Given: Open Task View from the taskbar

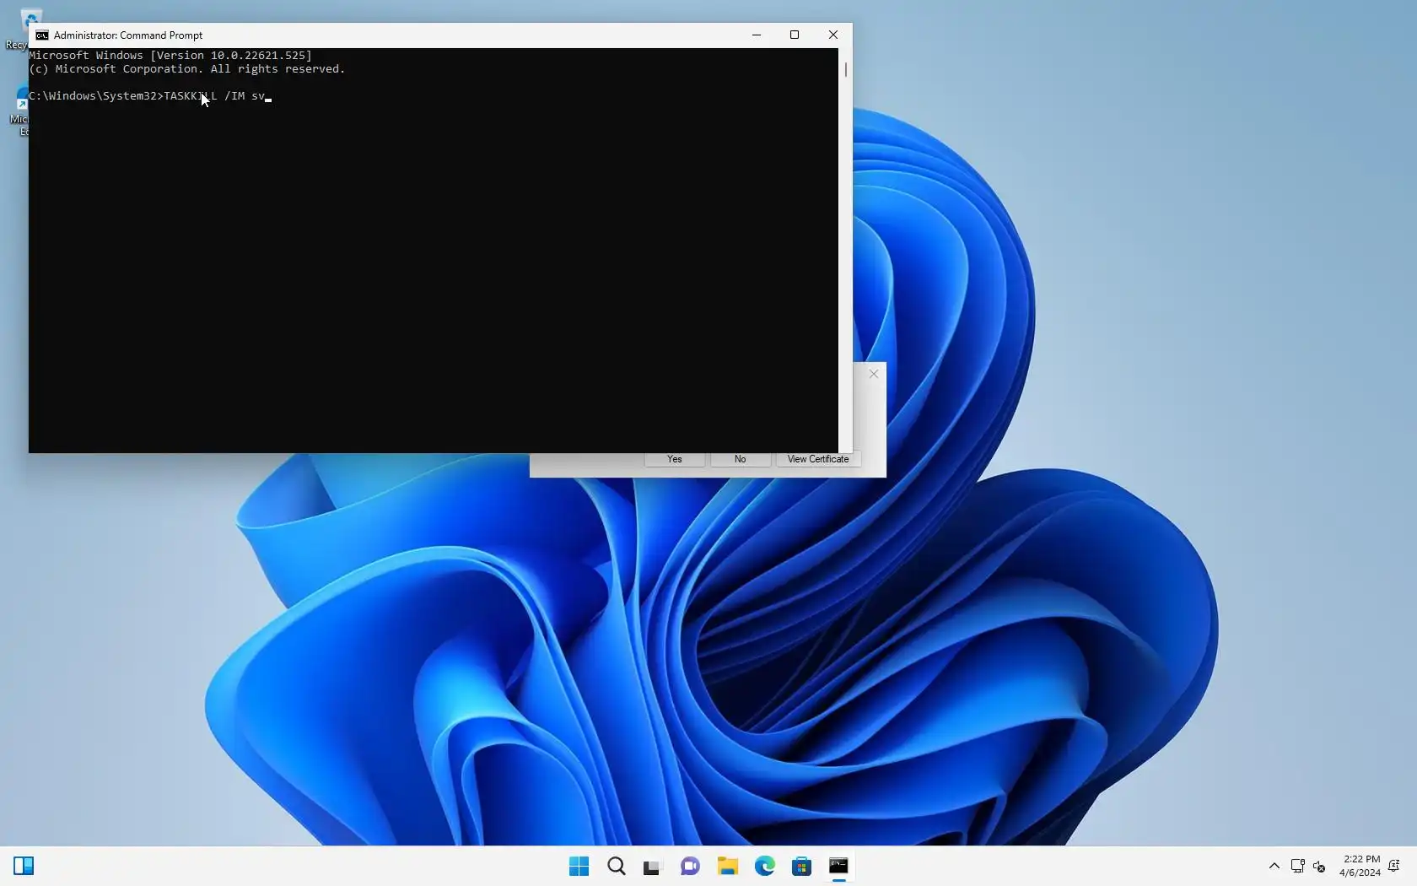Looking at the screenshot, I should click(x=652, y=866).
